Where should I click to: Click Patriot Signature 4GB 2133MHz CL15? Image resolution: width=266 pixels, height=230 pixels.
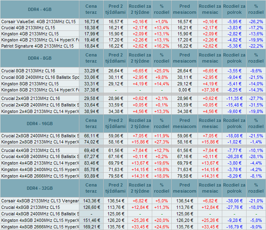point(38,46)
